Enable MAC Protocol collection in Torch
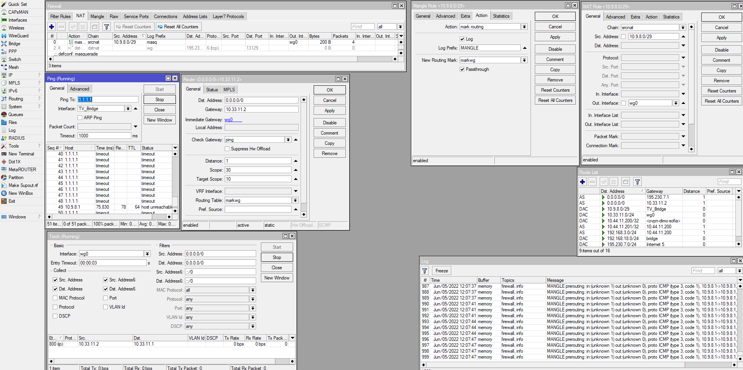The width and height of the screenshot is (743, 370). [x=55, y=298]
